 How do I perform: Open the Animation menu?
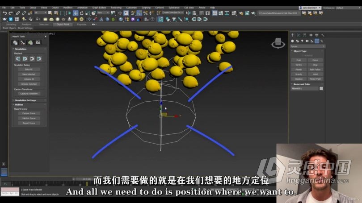point(82,8)
